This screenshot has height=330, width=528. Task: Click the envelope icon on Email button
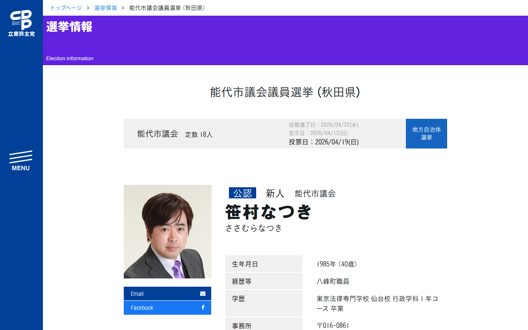coord(203,294)
